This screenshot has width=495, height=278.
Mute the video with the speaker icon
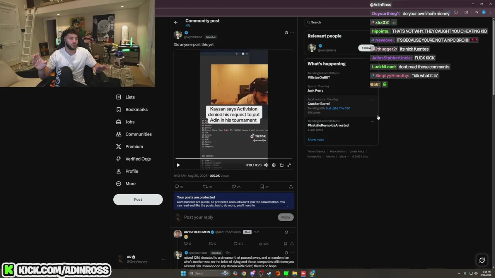pyautogui.click(x=266, y=165)
